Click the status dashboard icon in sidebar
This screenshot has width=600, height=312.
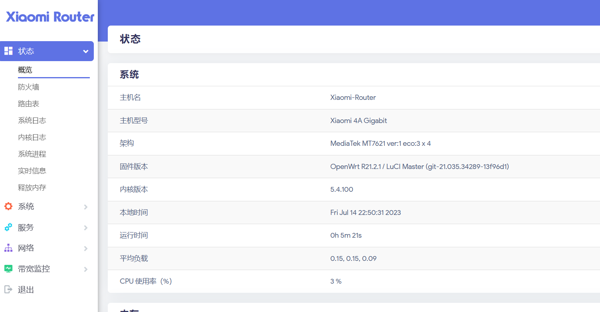click(x=8, y=51)
